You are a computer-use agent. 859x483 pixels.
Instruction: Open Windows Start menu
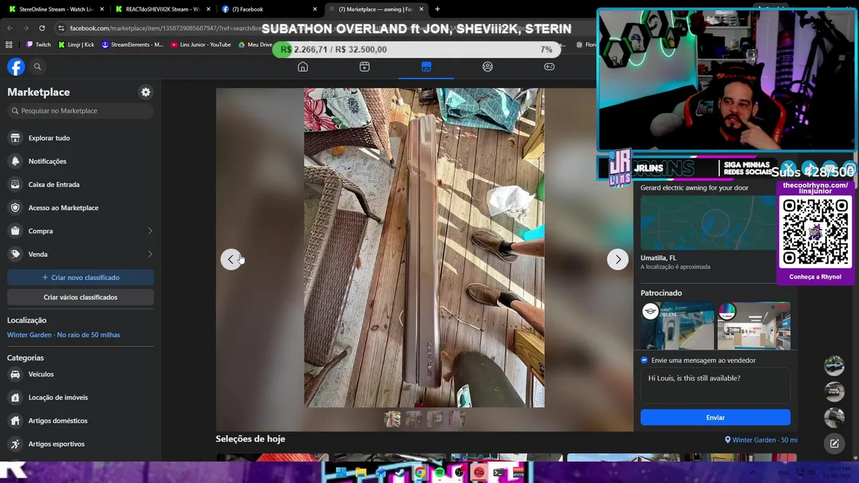pos(341,472)
